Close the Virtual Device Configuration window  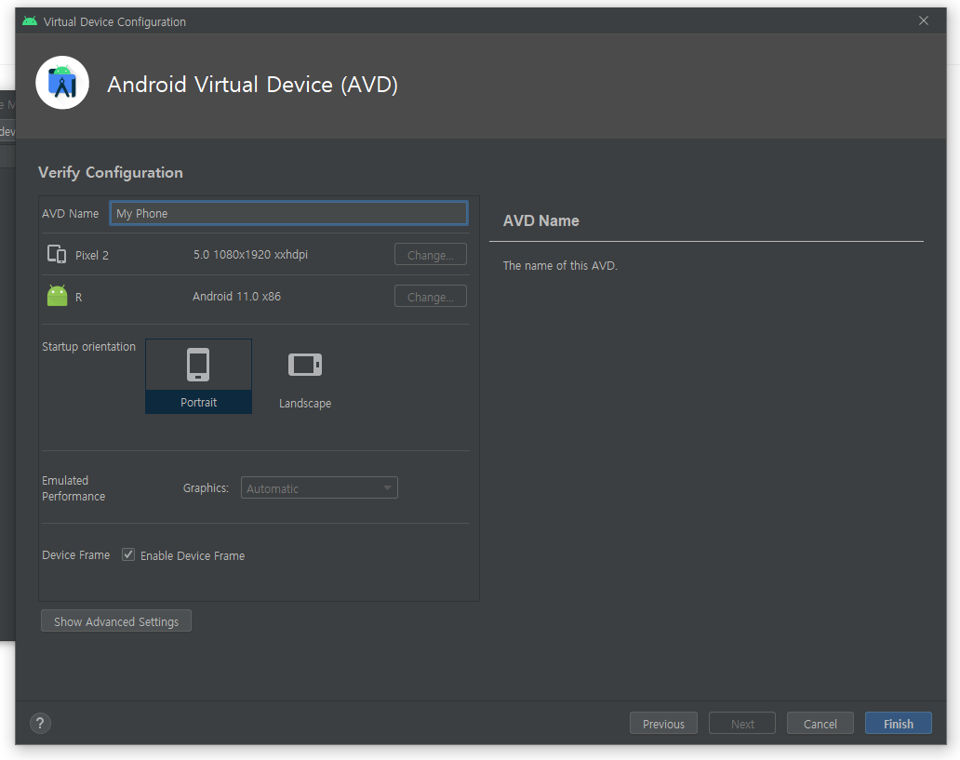(924, 20)
